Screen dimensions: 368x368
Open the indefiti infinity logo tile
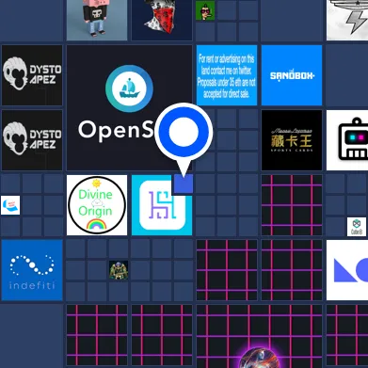tap(32, 270)
